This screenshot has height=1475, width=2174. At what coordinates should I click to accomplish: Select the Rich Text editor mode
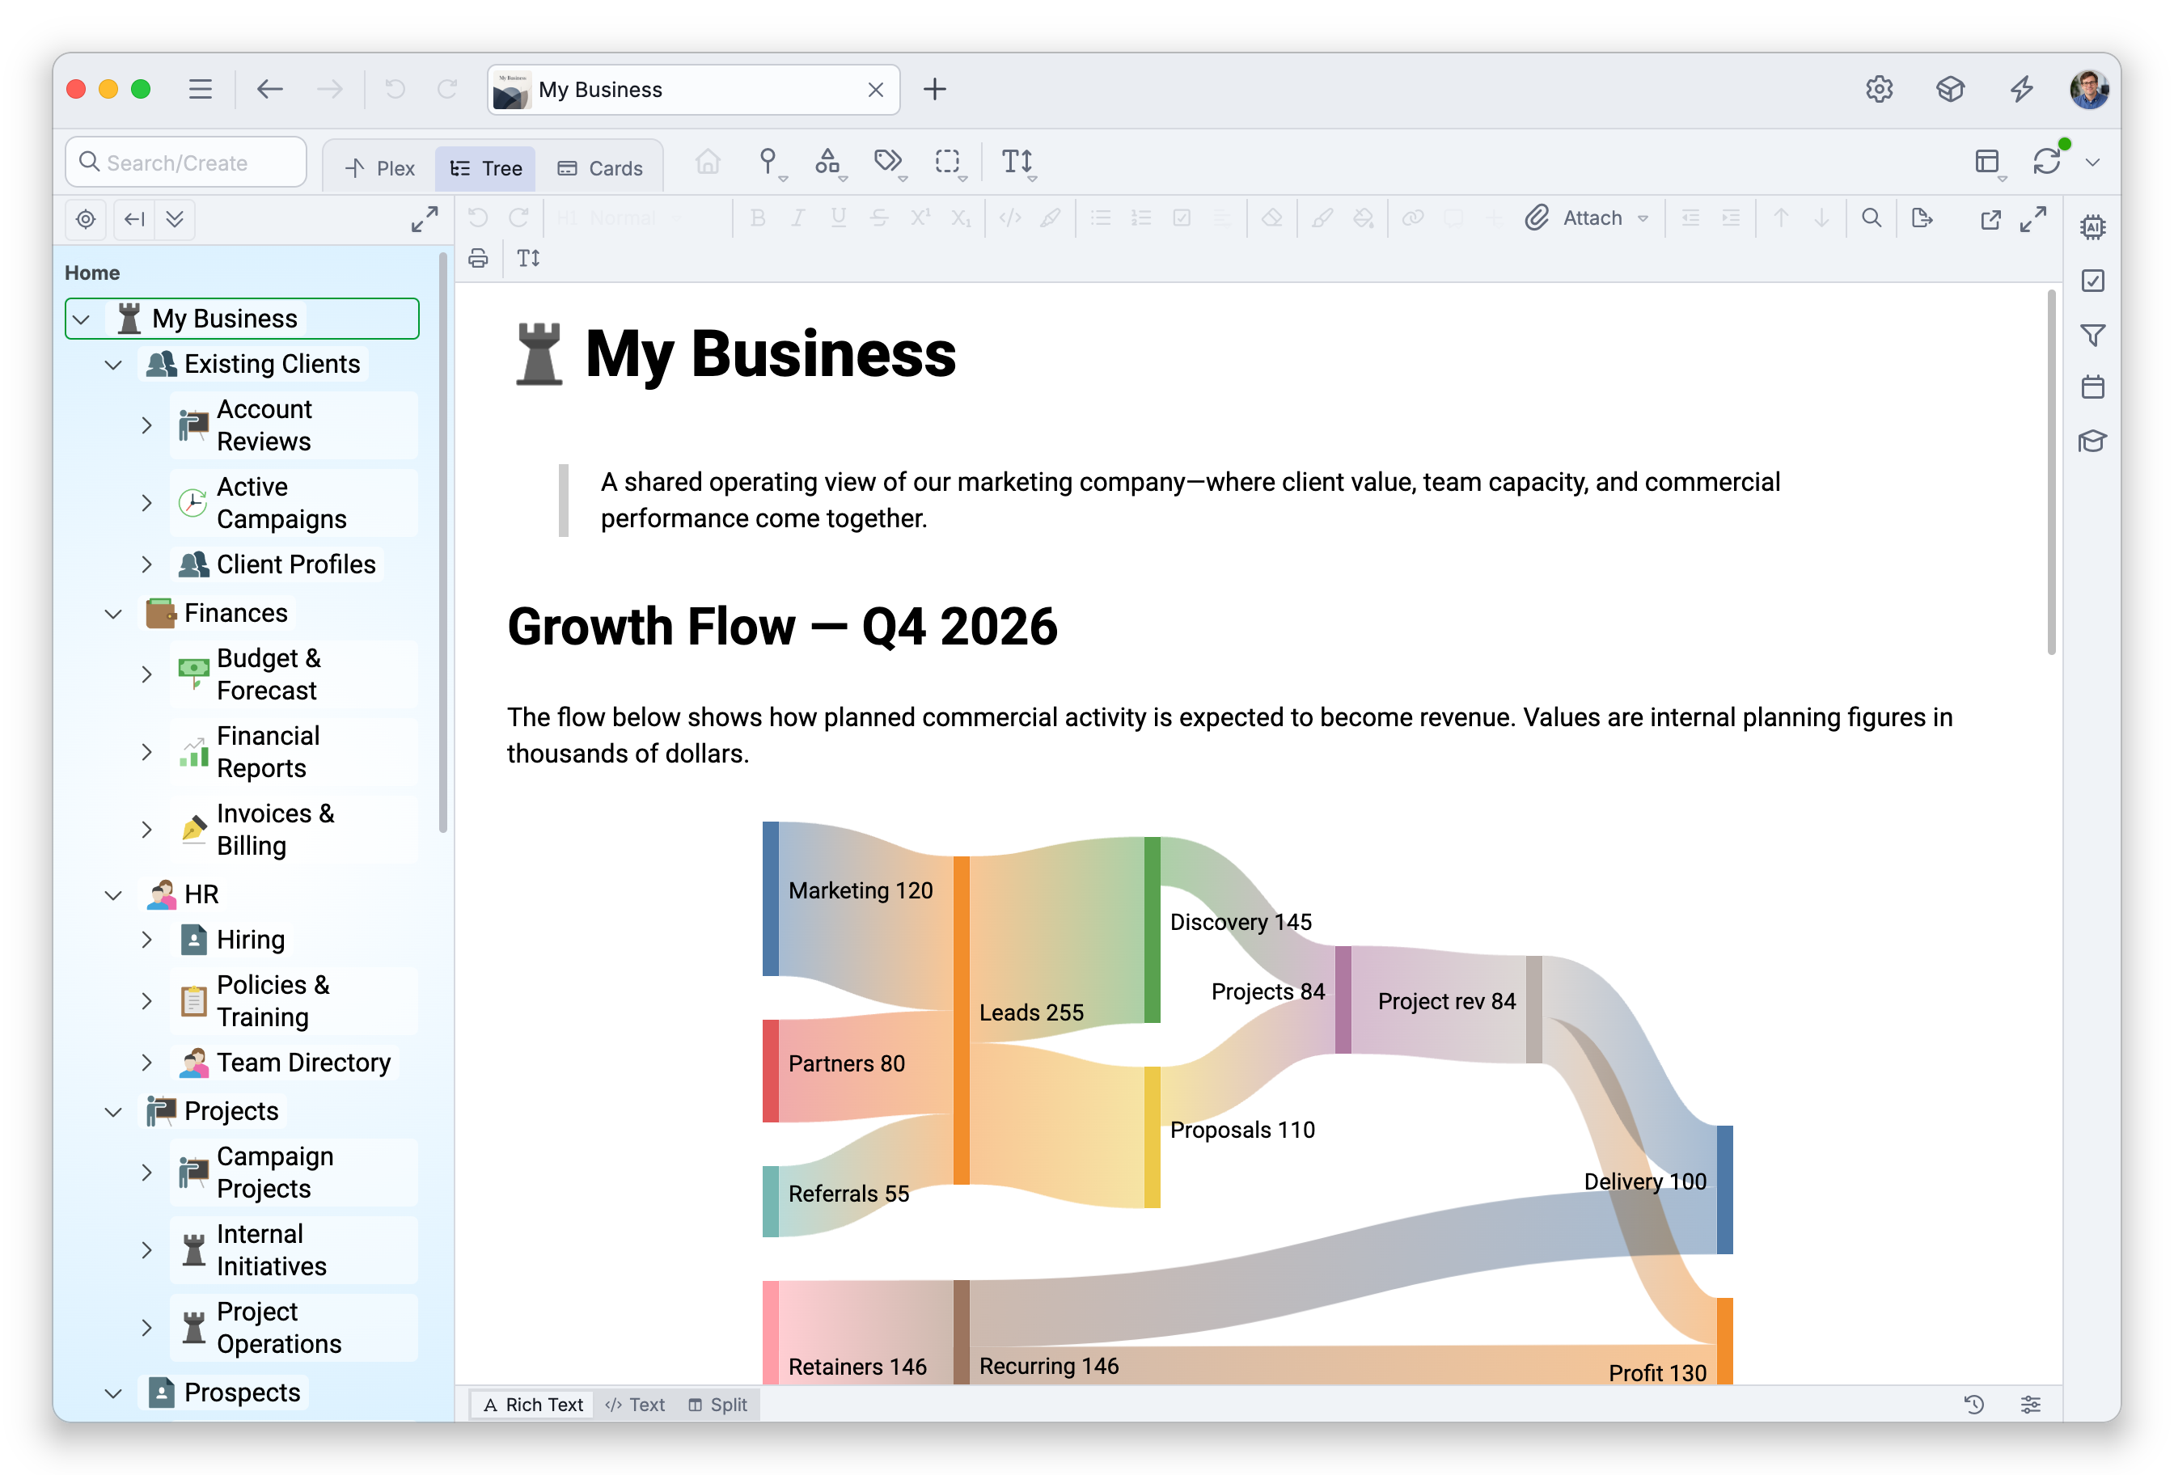pyautogui.click(x=532, y=1404)
